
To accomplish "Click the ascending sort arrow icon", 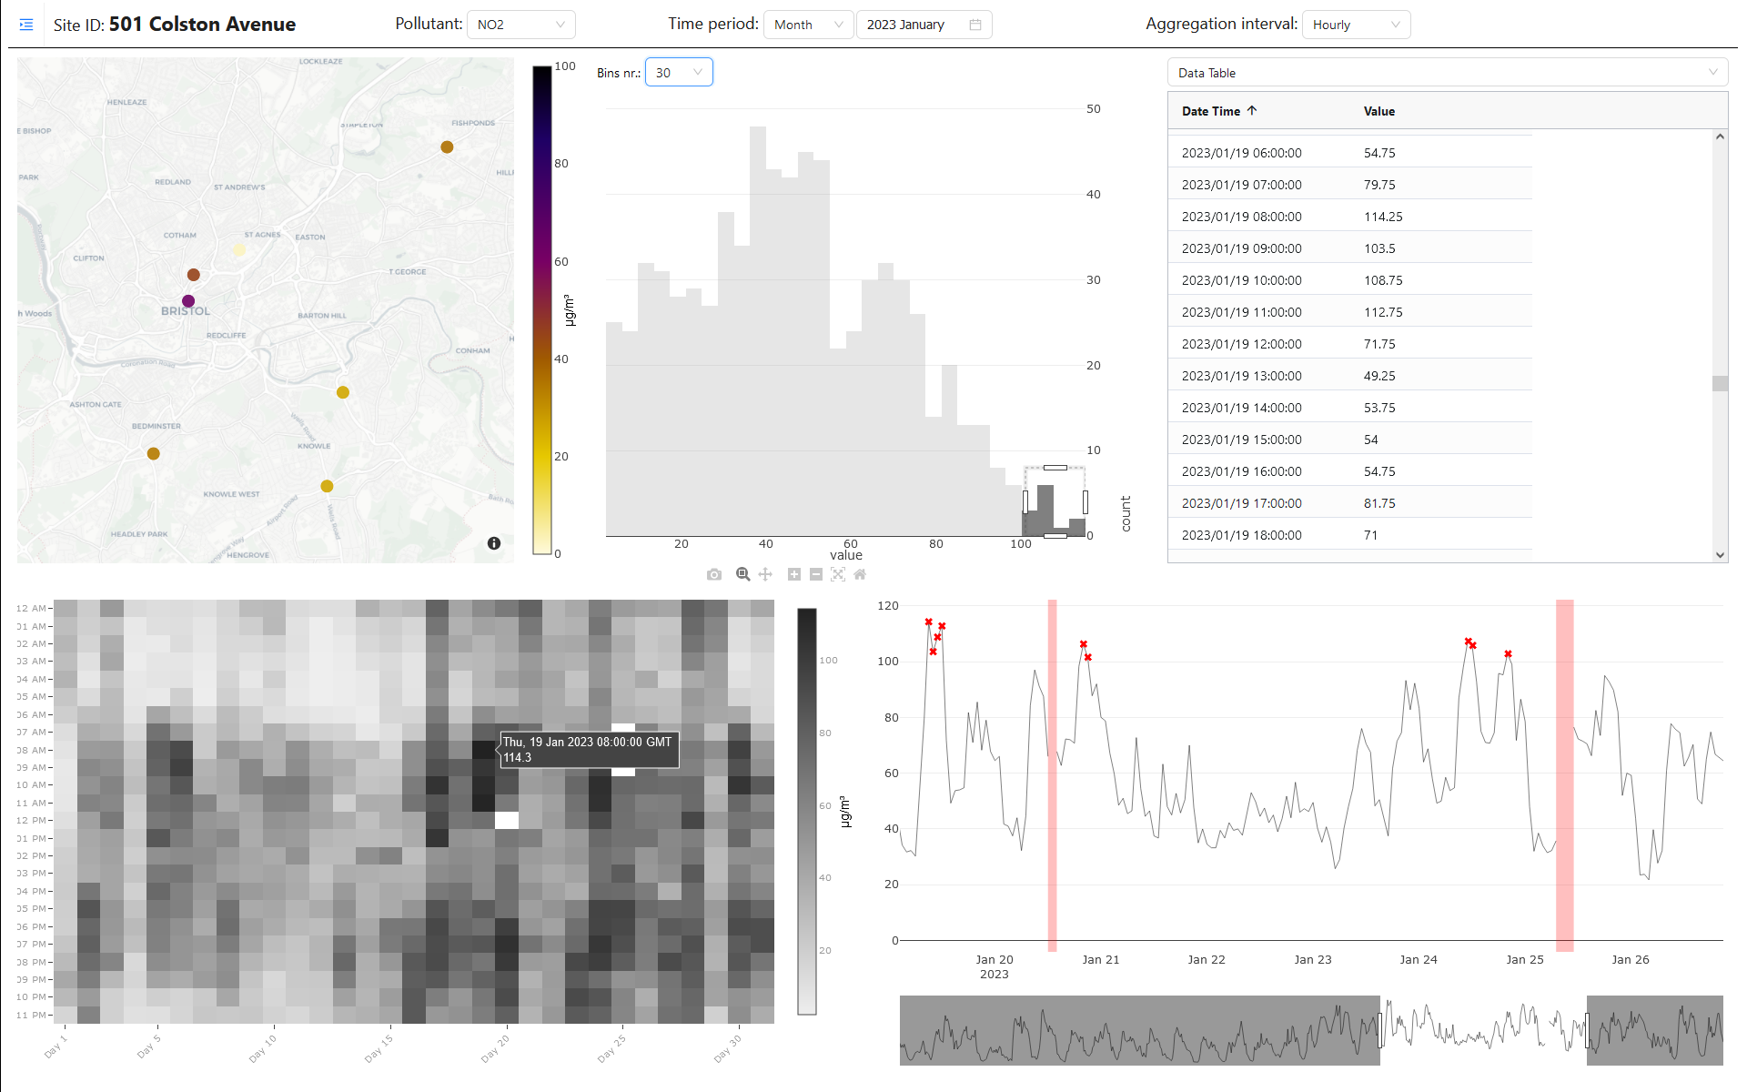I will point(1252,110).
